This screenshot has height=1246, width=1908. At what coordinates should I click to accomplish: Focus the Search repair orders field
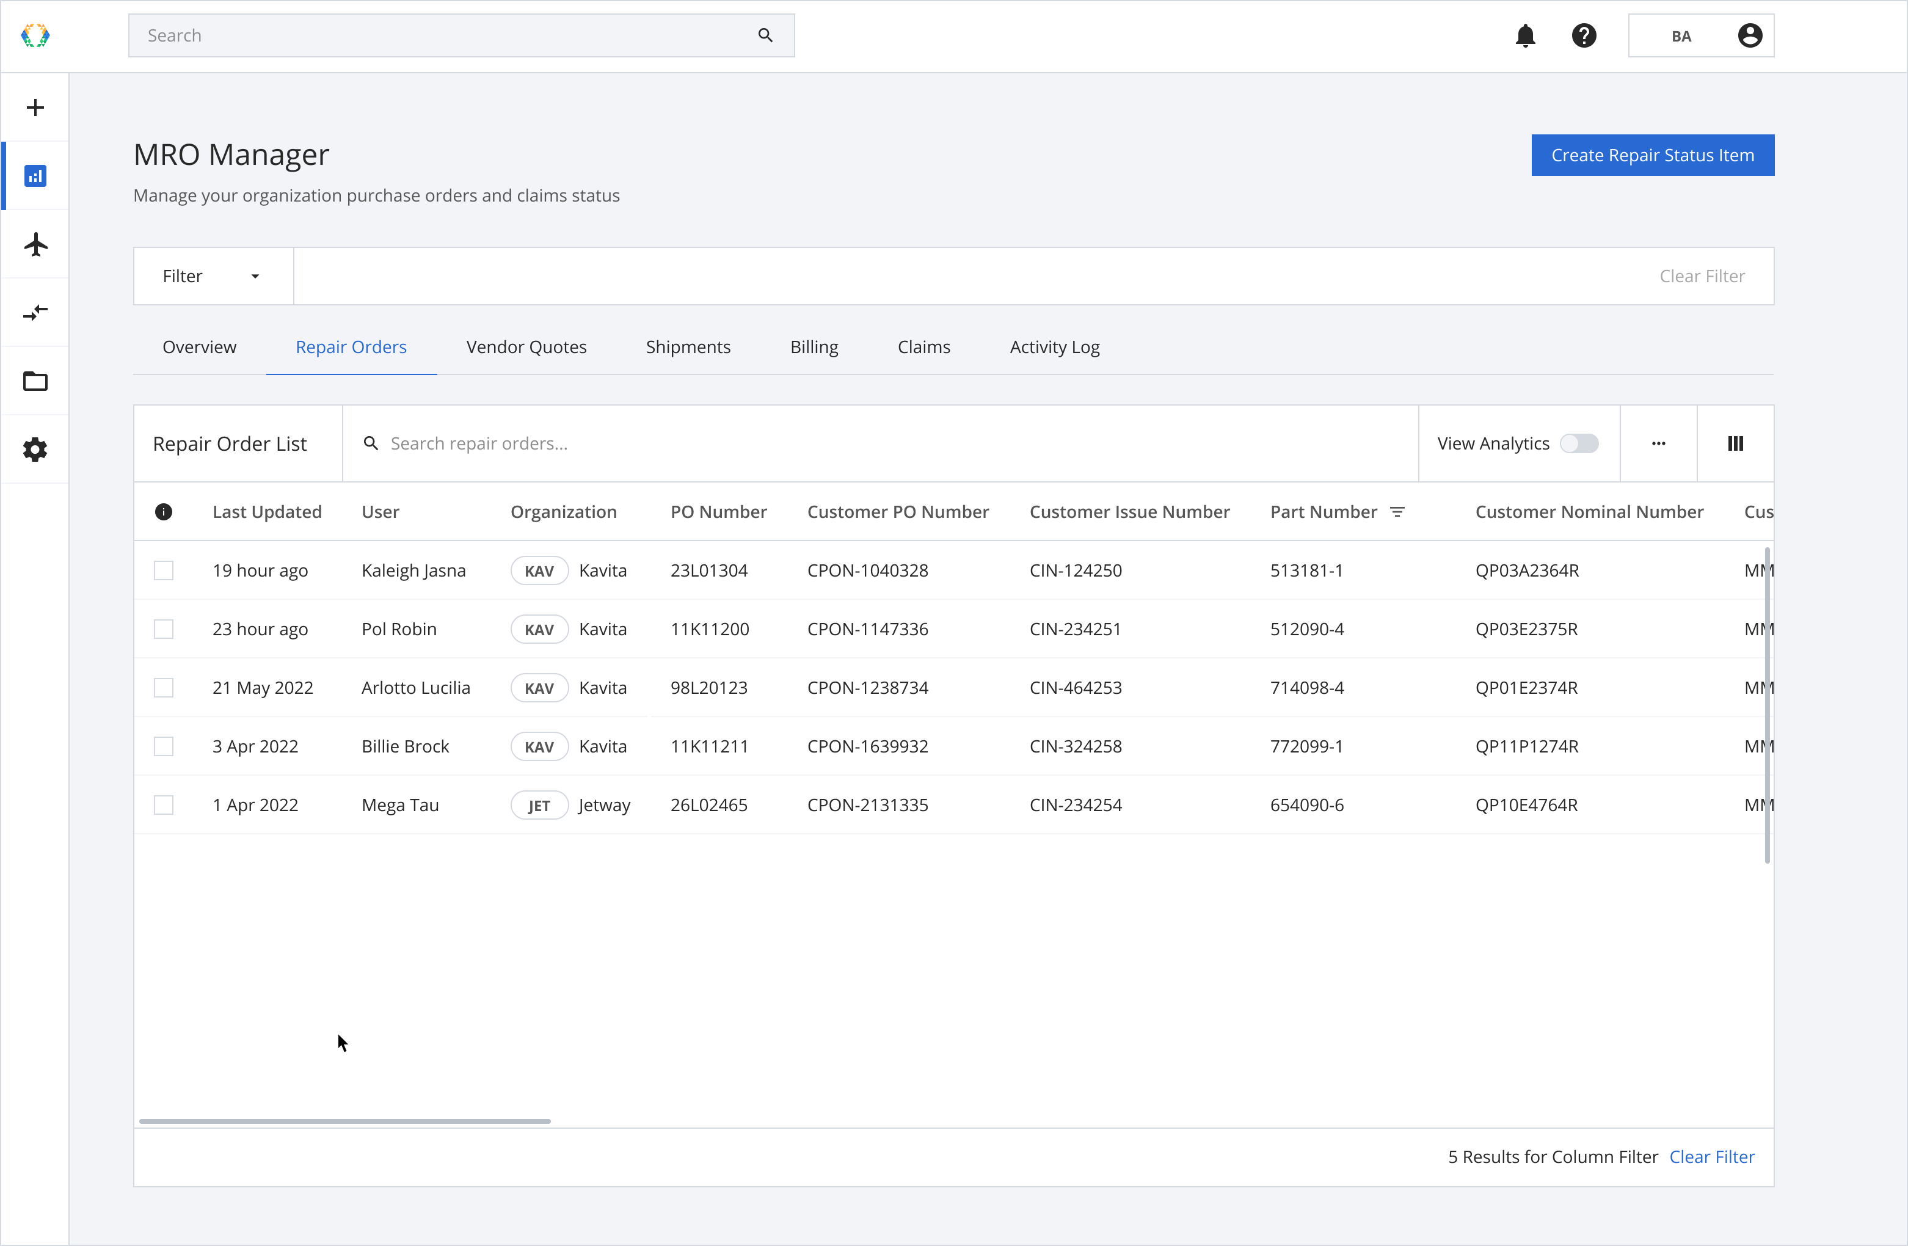(x=880, y=443)
